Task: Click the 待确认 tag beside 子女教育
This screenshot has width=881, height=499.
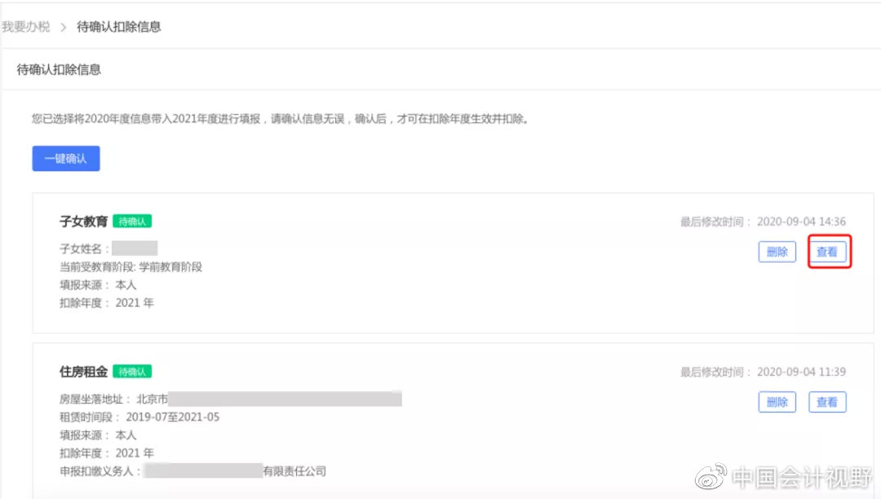Action: tap(132, 221)
